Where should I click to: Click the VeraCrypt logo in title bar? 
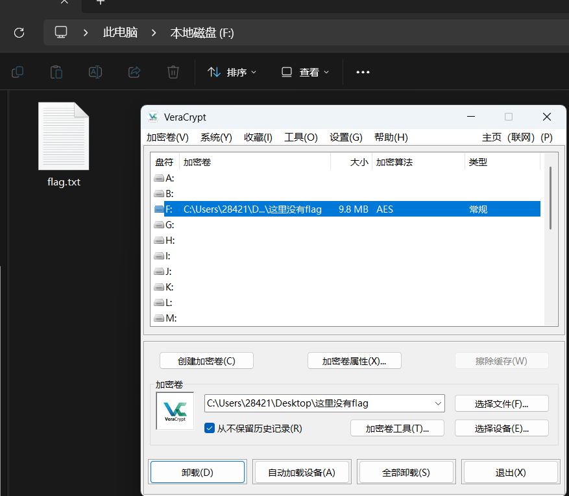coord(153,117)
